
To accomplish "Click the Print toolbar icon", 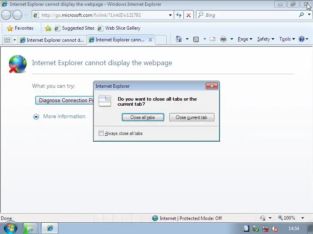I will pos(223,39).
